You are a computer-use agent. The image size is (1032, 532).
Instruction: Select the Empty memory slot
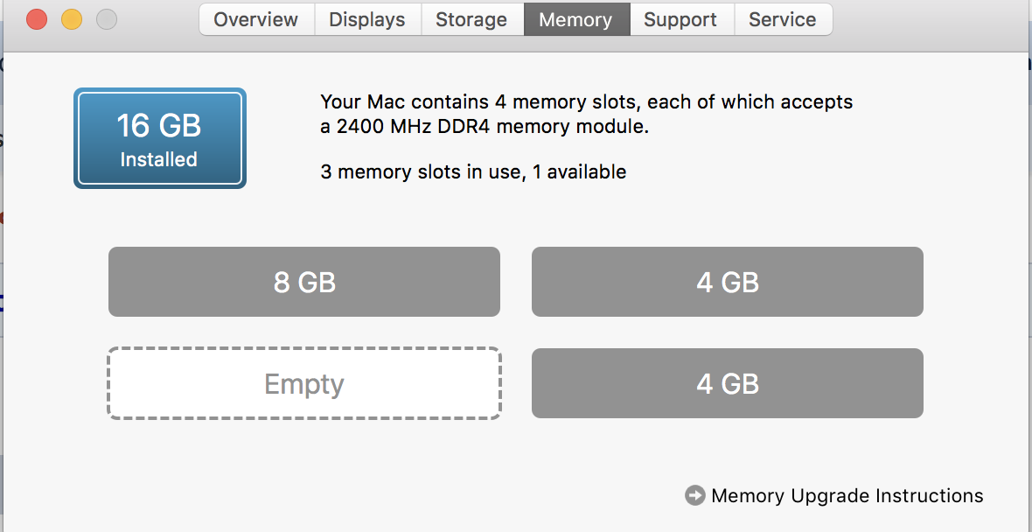[x=304, y=383]
